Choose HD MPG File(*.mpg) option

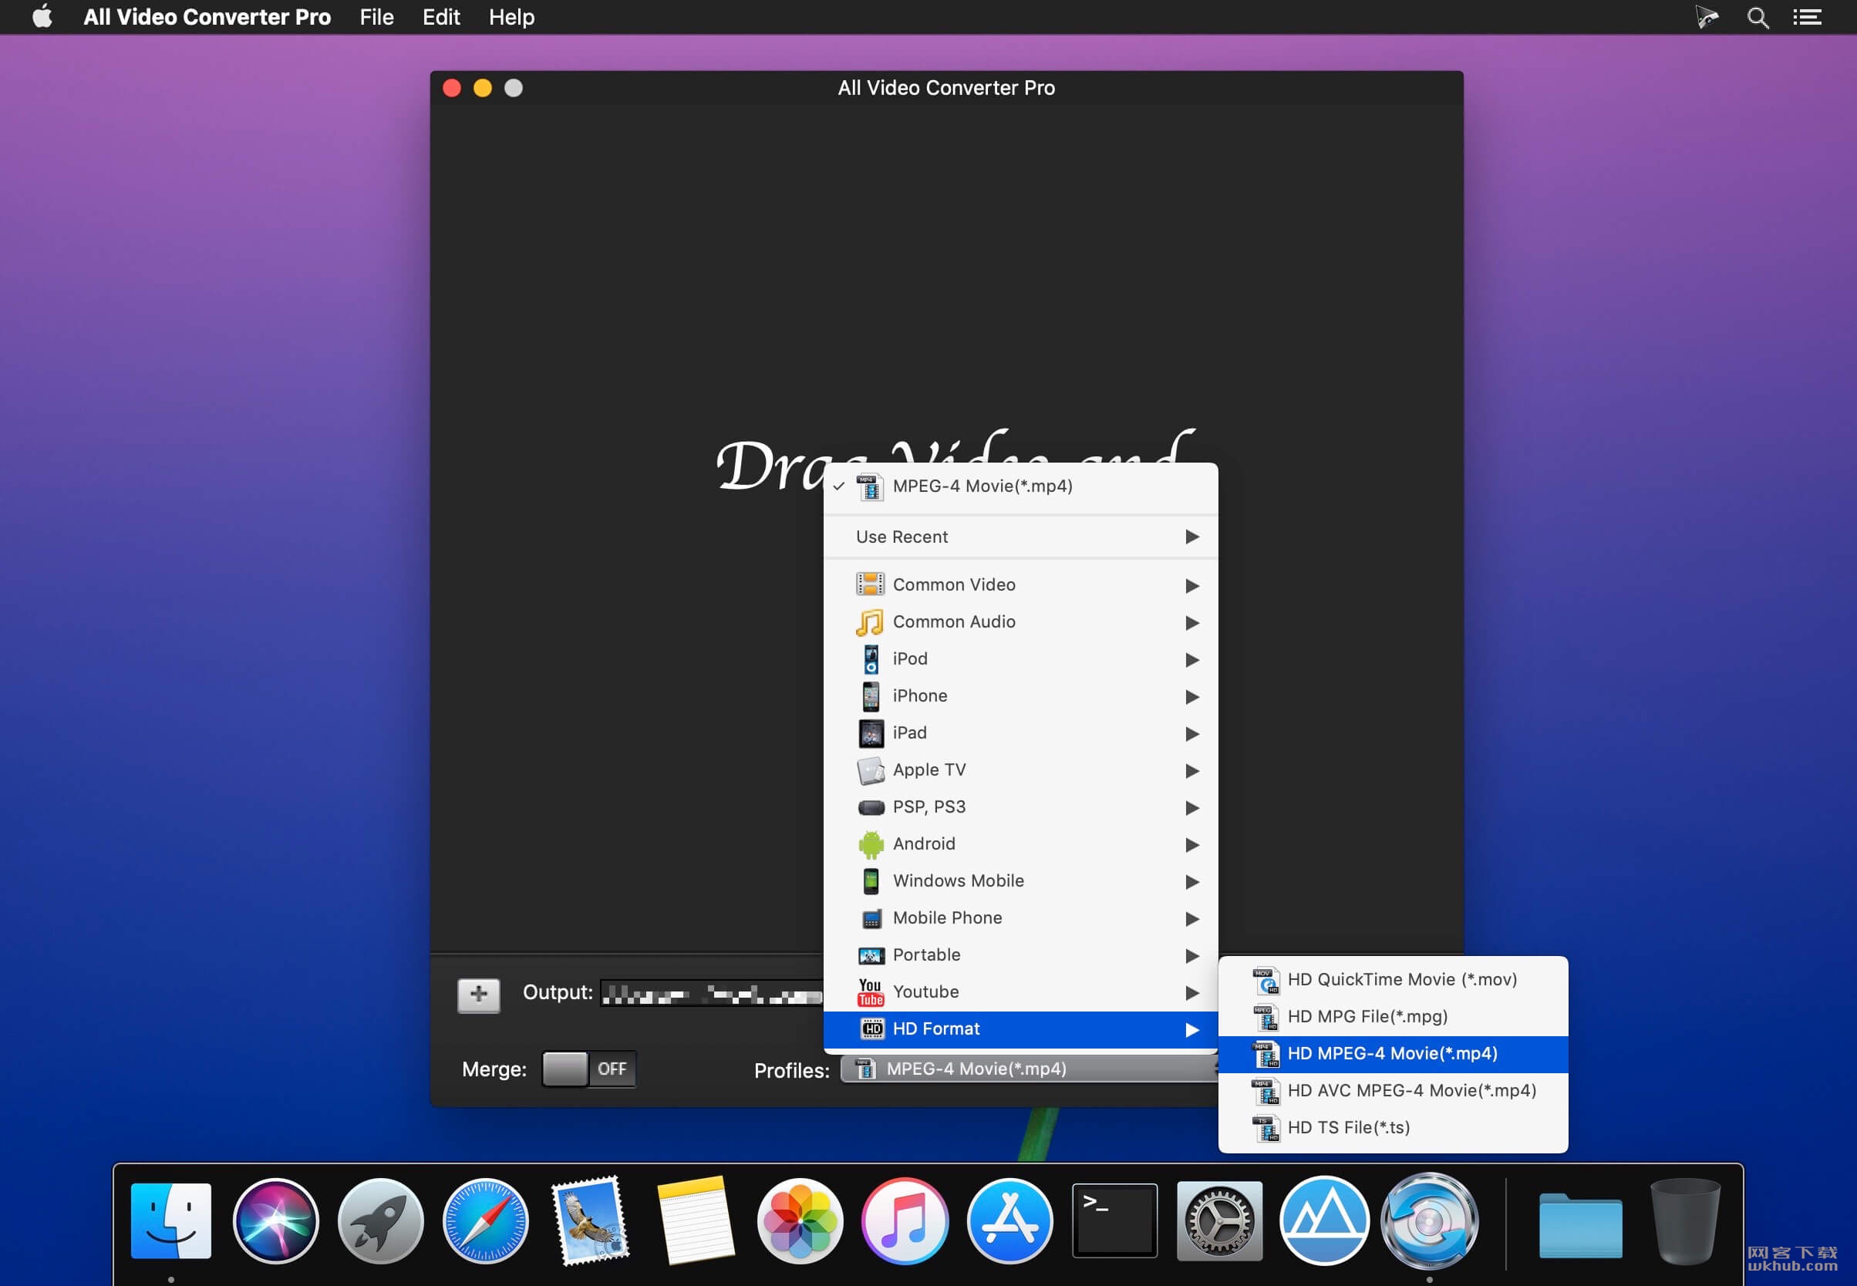pyautogui.click(x=1393, y=1016)
